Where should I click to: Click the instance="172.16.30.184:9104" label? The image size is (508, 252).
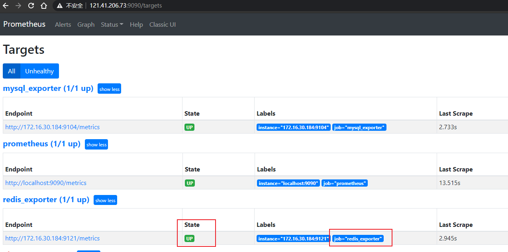294,128
